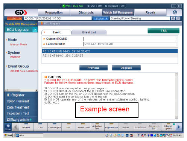Select RB 1.6 AT NON IMMO row
This screenshot has width=187, height=141.
coord(110,51)
